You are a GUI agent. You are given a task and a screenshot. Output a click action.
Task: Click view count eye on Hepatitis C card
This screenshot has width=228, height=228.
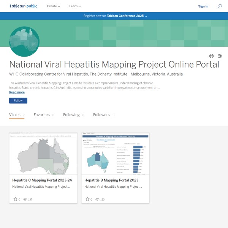(x=25, y=199)
